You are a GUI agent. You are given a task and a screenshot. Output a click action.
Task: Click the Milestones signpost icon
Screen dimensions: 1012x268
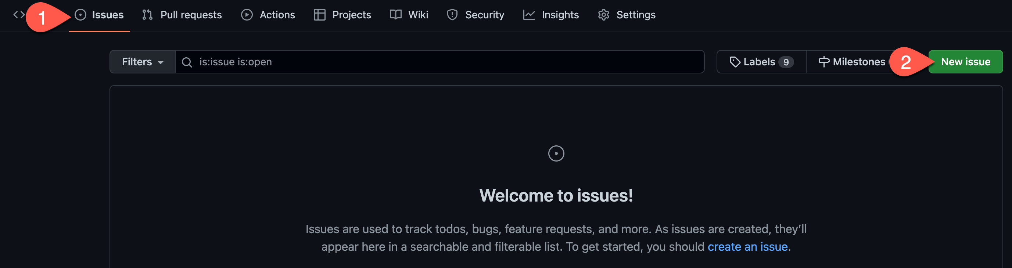(824, 62)
